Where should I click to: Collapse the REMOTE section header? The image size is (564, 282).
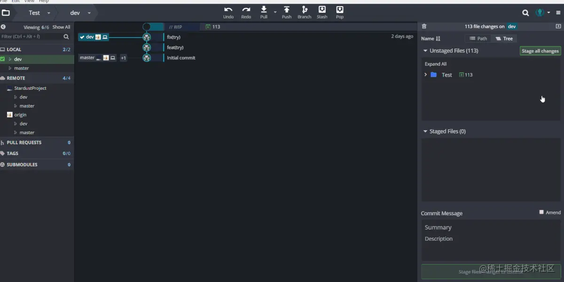tap(37, 78)
